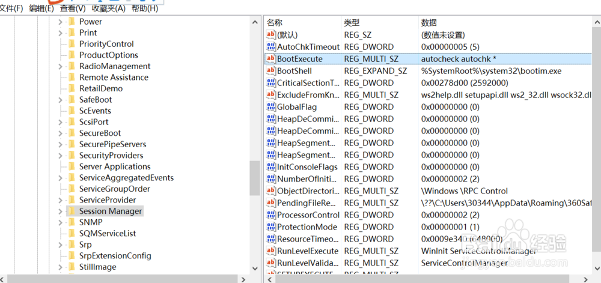The image size is (601, 283).
Task: Click the tree pane scroll up arrow
Action: [x=255, y=22]
